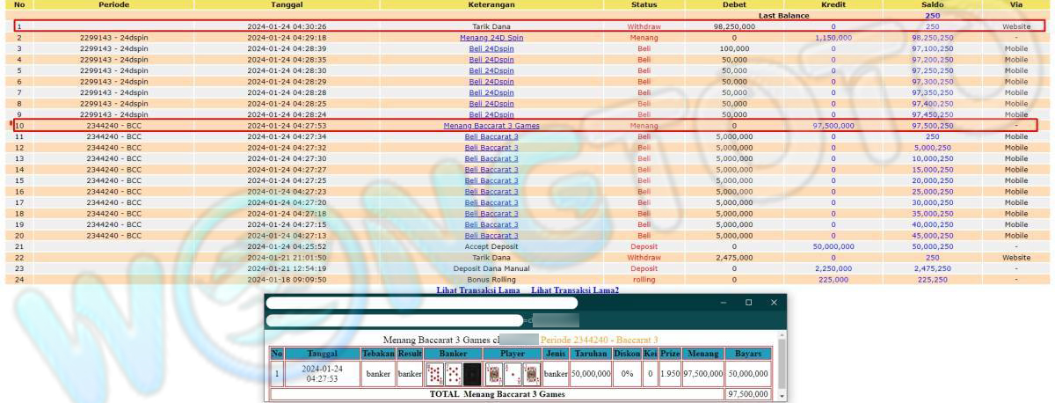Click the Lihat Transaksi Lama2 link
The height and width of the screenshot is (403, 1055).
tap(575, 290)
